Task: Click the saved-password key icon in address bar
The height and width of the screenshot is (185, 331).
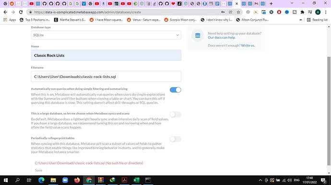Action: (223, 12)
